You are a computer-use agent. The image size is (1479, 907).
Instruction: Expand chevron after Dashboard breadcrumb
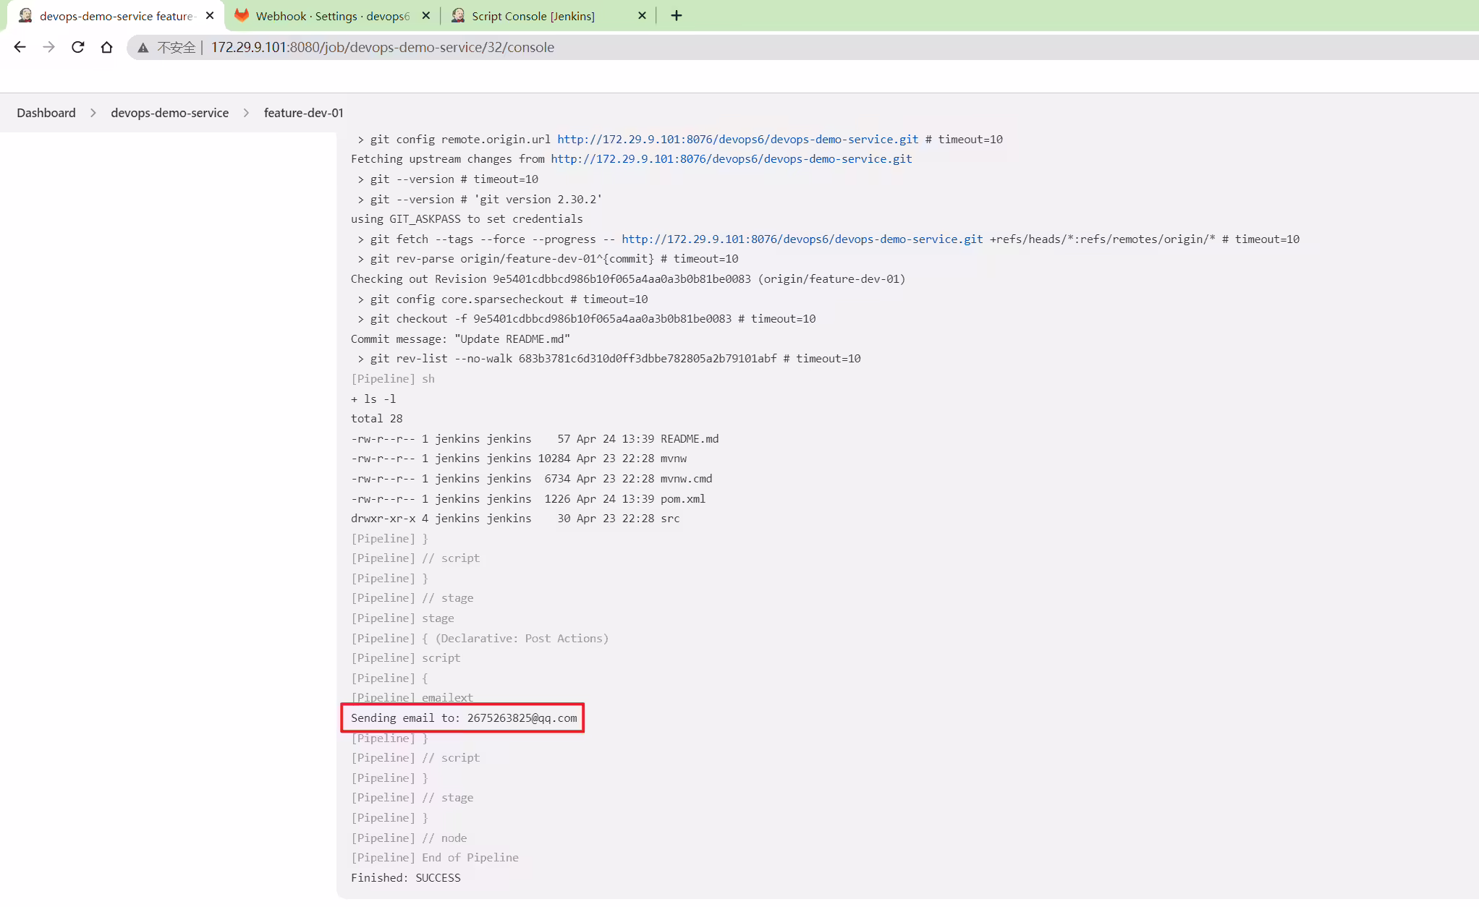pos(93,113)
